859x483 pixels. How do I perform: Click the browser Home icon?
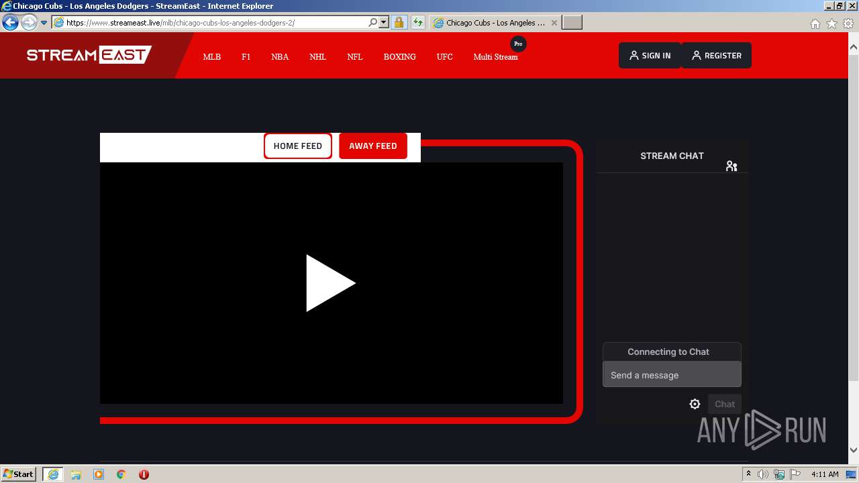pos(815,23)
